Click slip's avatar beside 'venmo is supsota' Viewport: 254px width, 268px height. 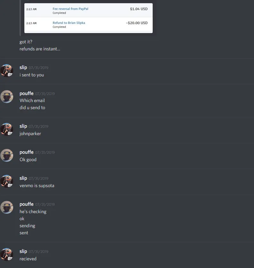7,181
